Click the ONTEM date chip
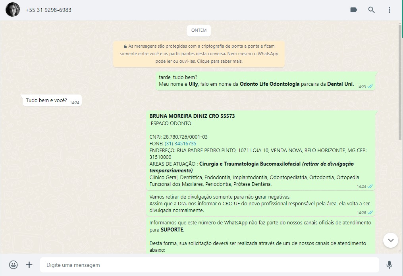Viewport: 403px width, 276px height. click(x=199, y=30)
